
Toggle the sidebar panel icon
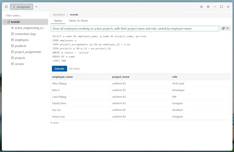pos(6,7)
